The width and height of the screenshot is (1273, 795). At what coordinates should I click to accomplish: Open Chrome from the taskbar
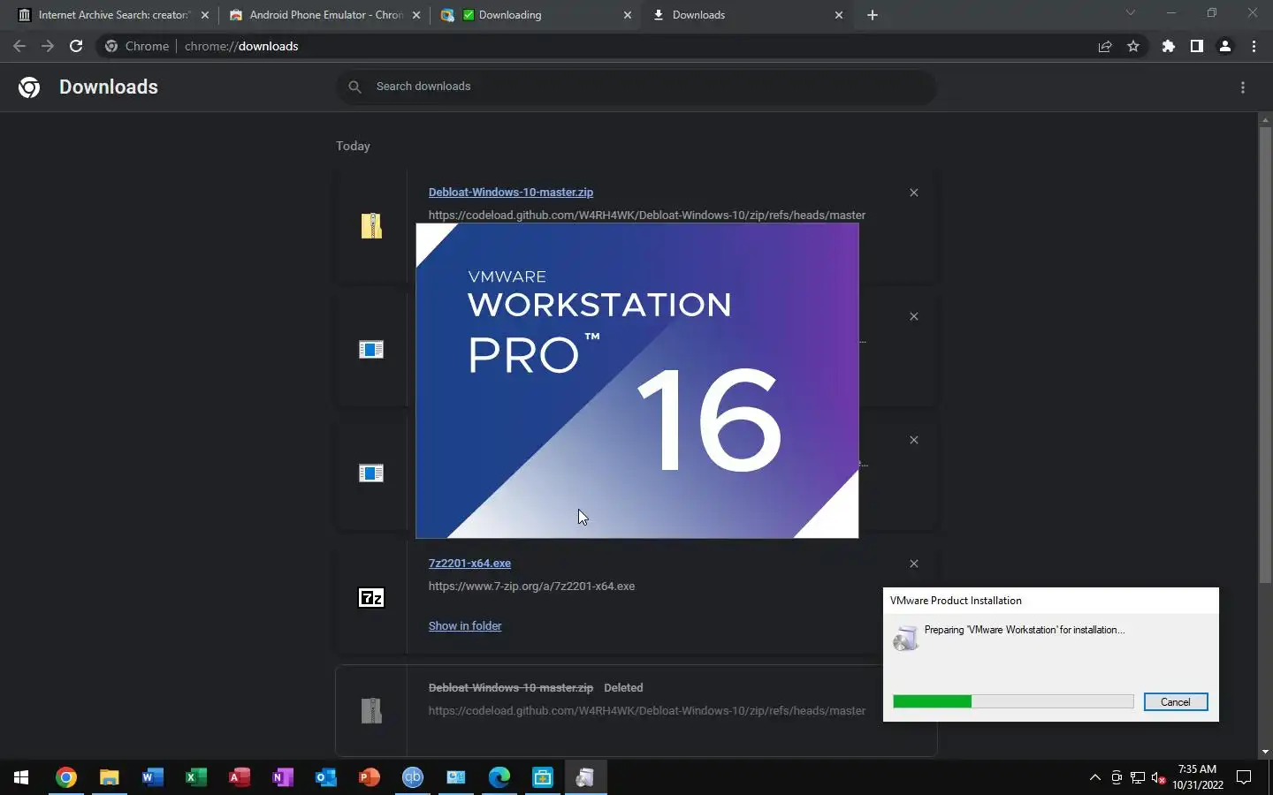(x=65, y=777)
